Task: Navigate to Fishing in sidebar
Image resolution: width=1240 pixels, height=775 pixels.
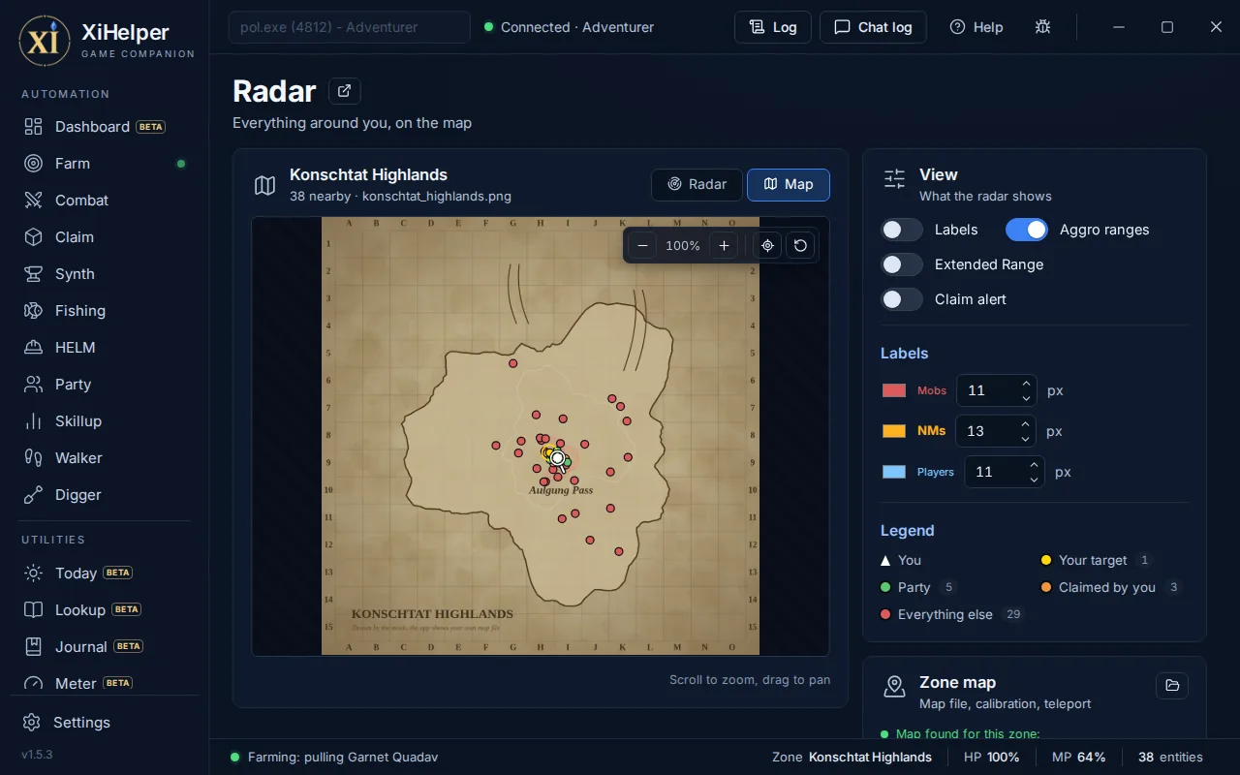Action: (x=104, y=311)
